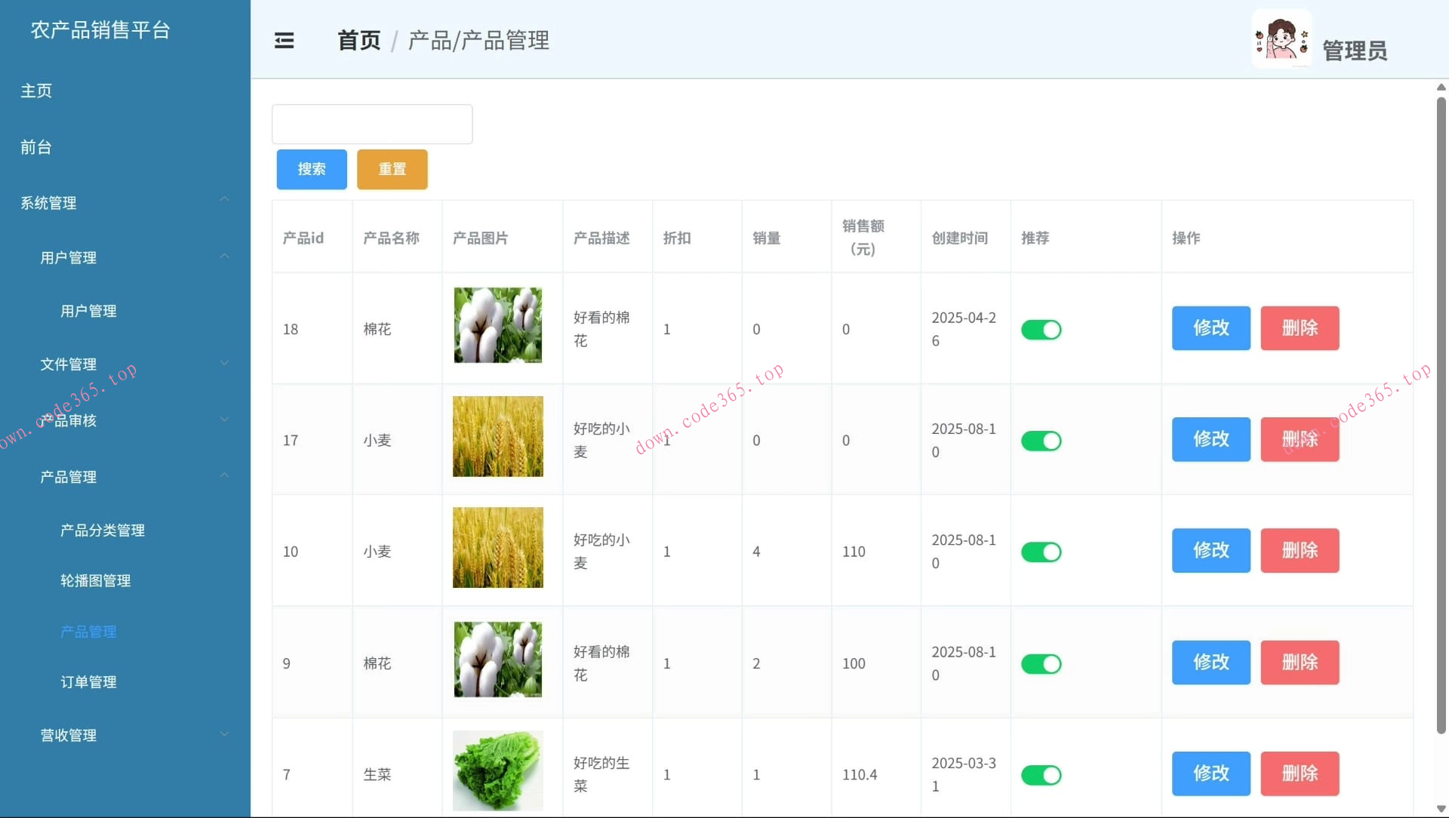1449x818 pixels.
Task: Toggle 推荐 switch for product 7 生菜
Action: tap(1041, 774)
